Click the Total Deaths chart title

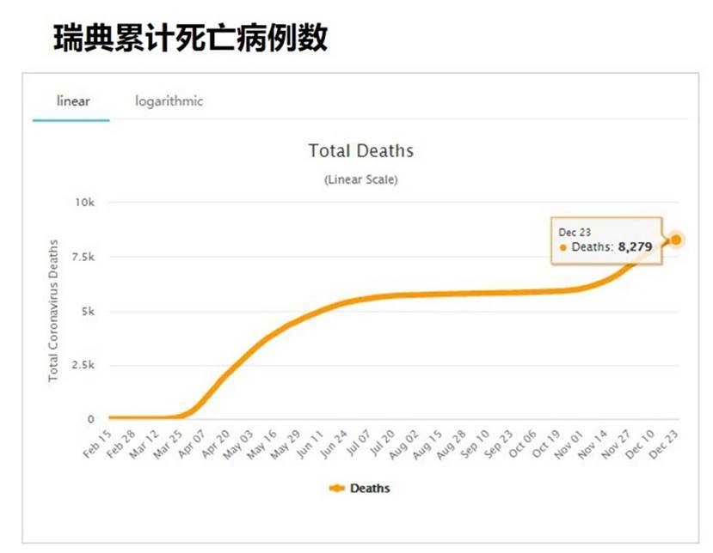tap(361, 150)
